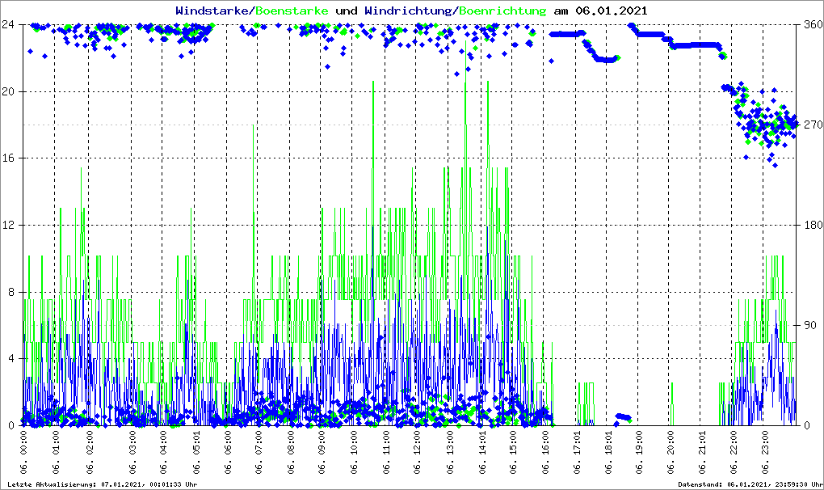Click the '360' degree label on right axis
Viewport: 824px width, 490px height.
click(x=812, y=24)
